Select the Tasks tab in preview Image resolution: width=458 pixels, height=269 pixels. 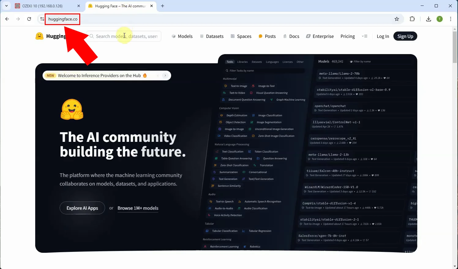point(230,62)
